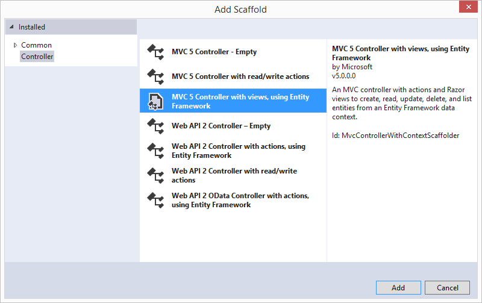482x303 pixels.
Task: Click the highlighted MVC 5 Controller with views icon
Action: [155, 101]
